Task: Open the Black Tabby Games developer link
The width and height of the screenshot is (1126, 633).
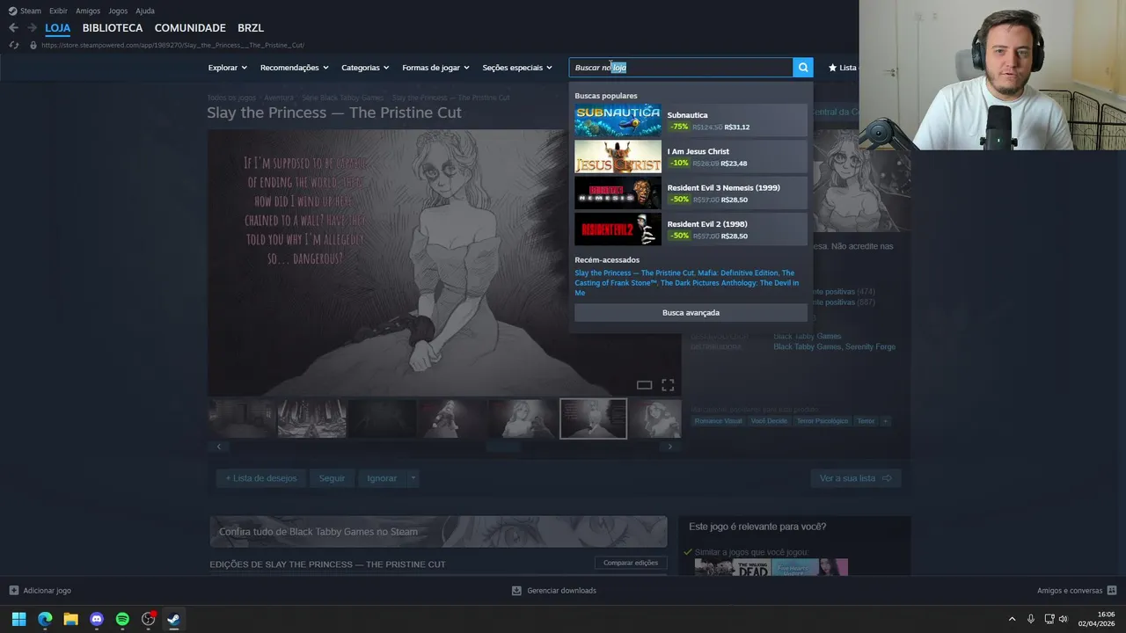Action: [x=807, y=336]
